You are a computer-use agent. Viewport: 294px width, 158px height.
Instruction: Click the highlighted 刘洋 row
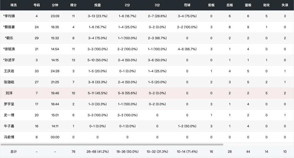147,93
